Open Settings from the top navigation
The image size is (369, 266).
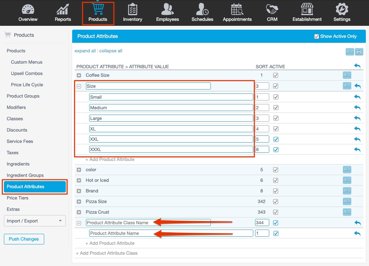point(341,12)
